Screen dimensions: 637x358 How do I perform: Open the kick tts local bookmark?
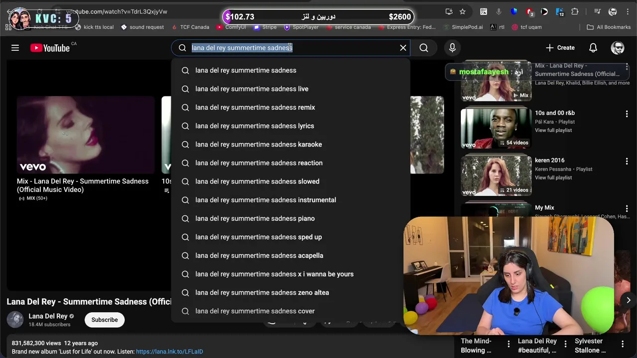click(94, 27)
